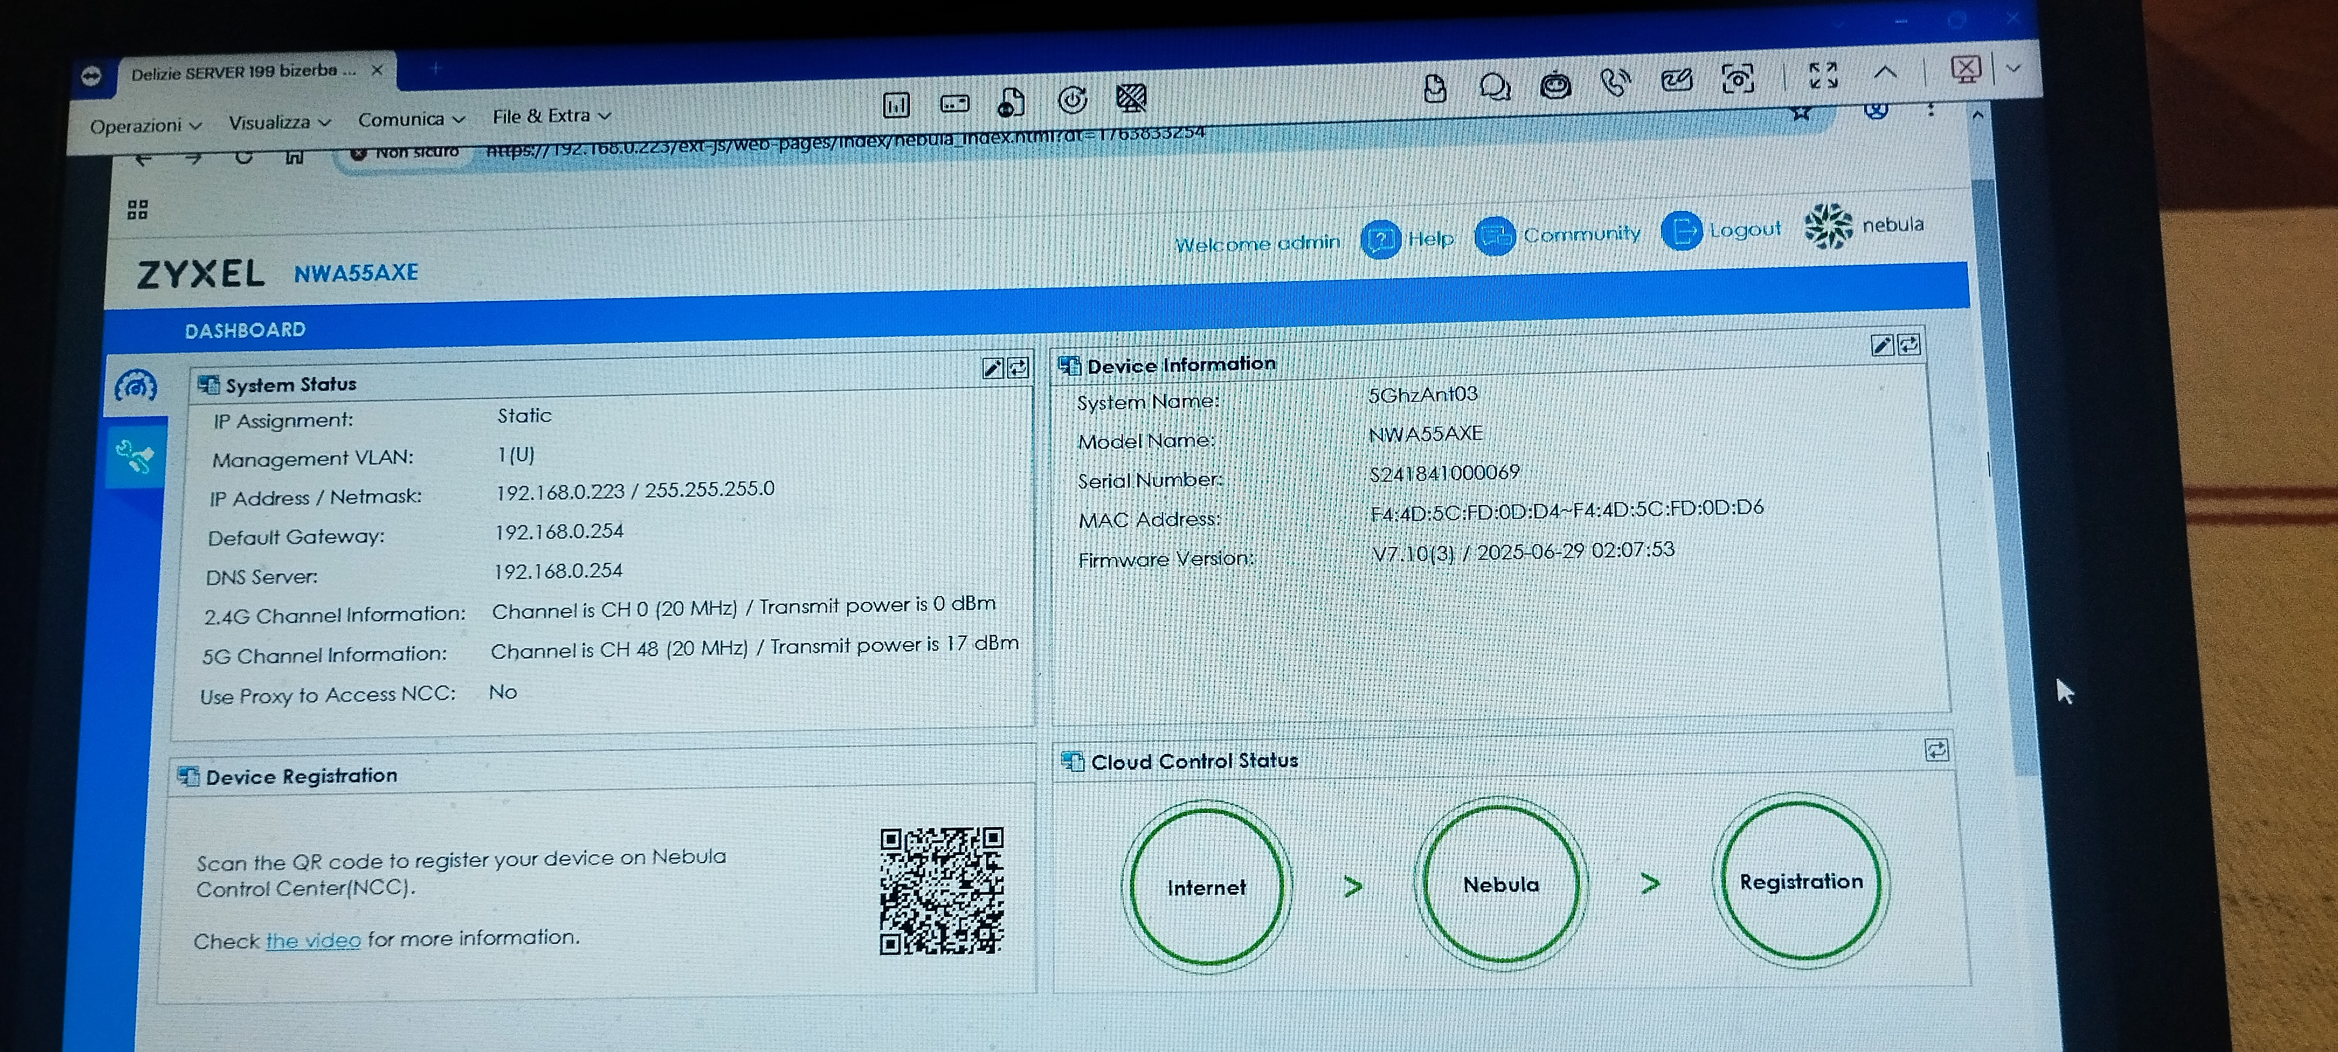
Task: Click the chat bubbles icon in remote toolbar
Action: pos(1494,87)
